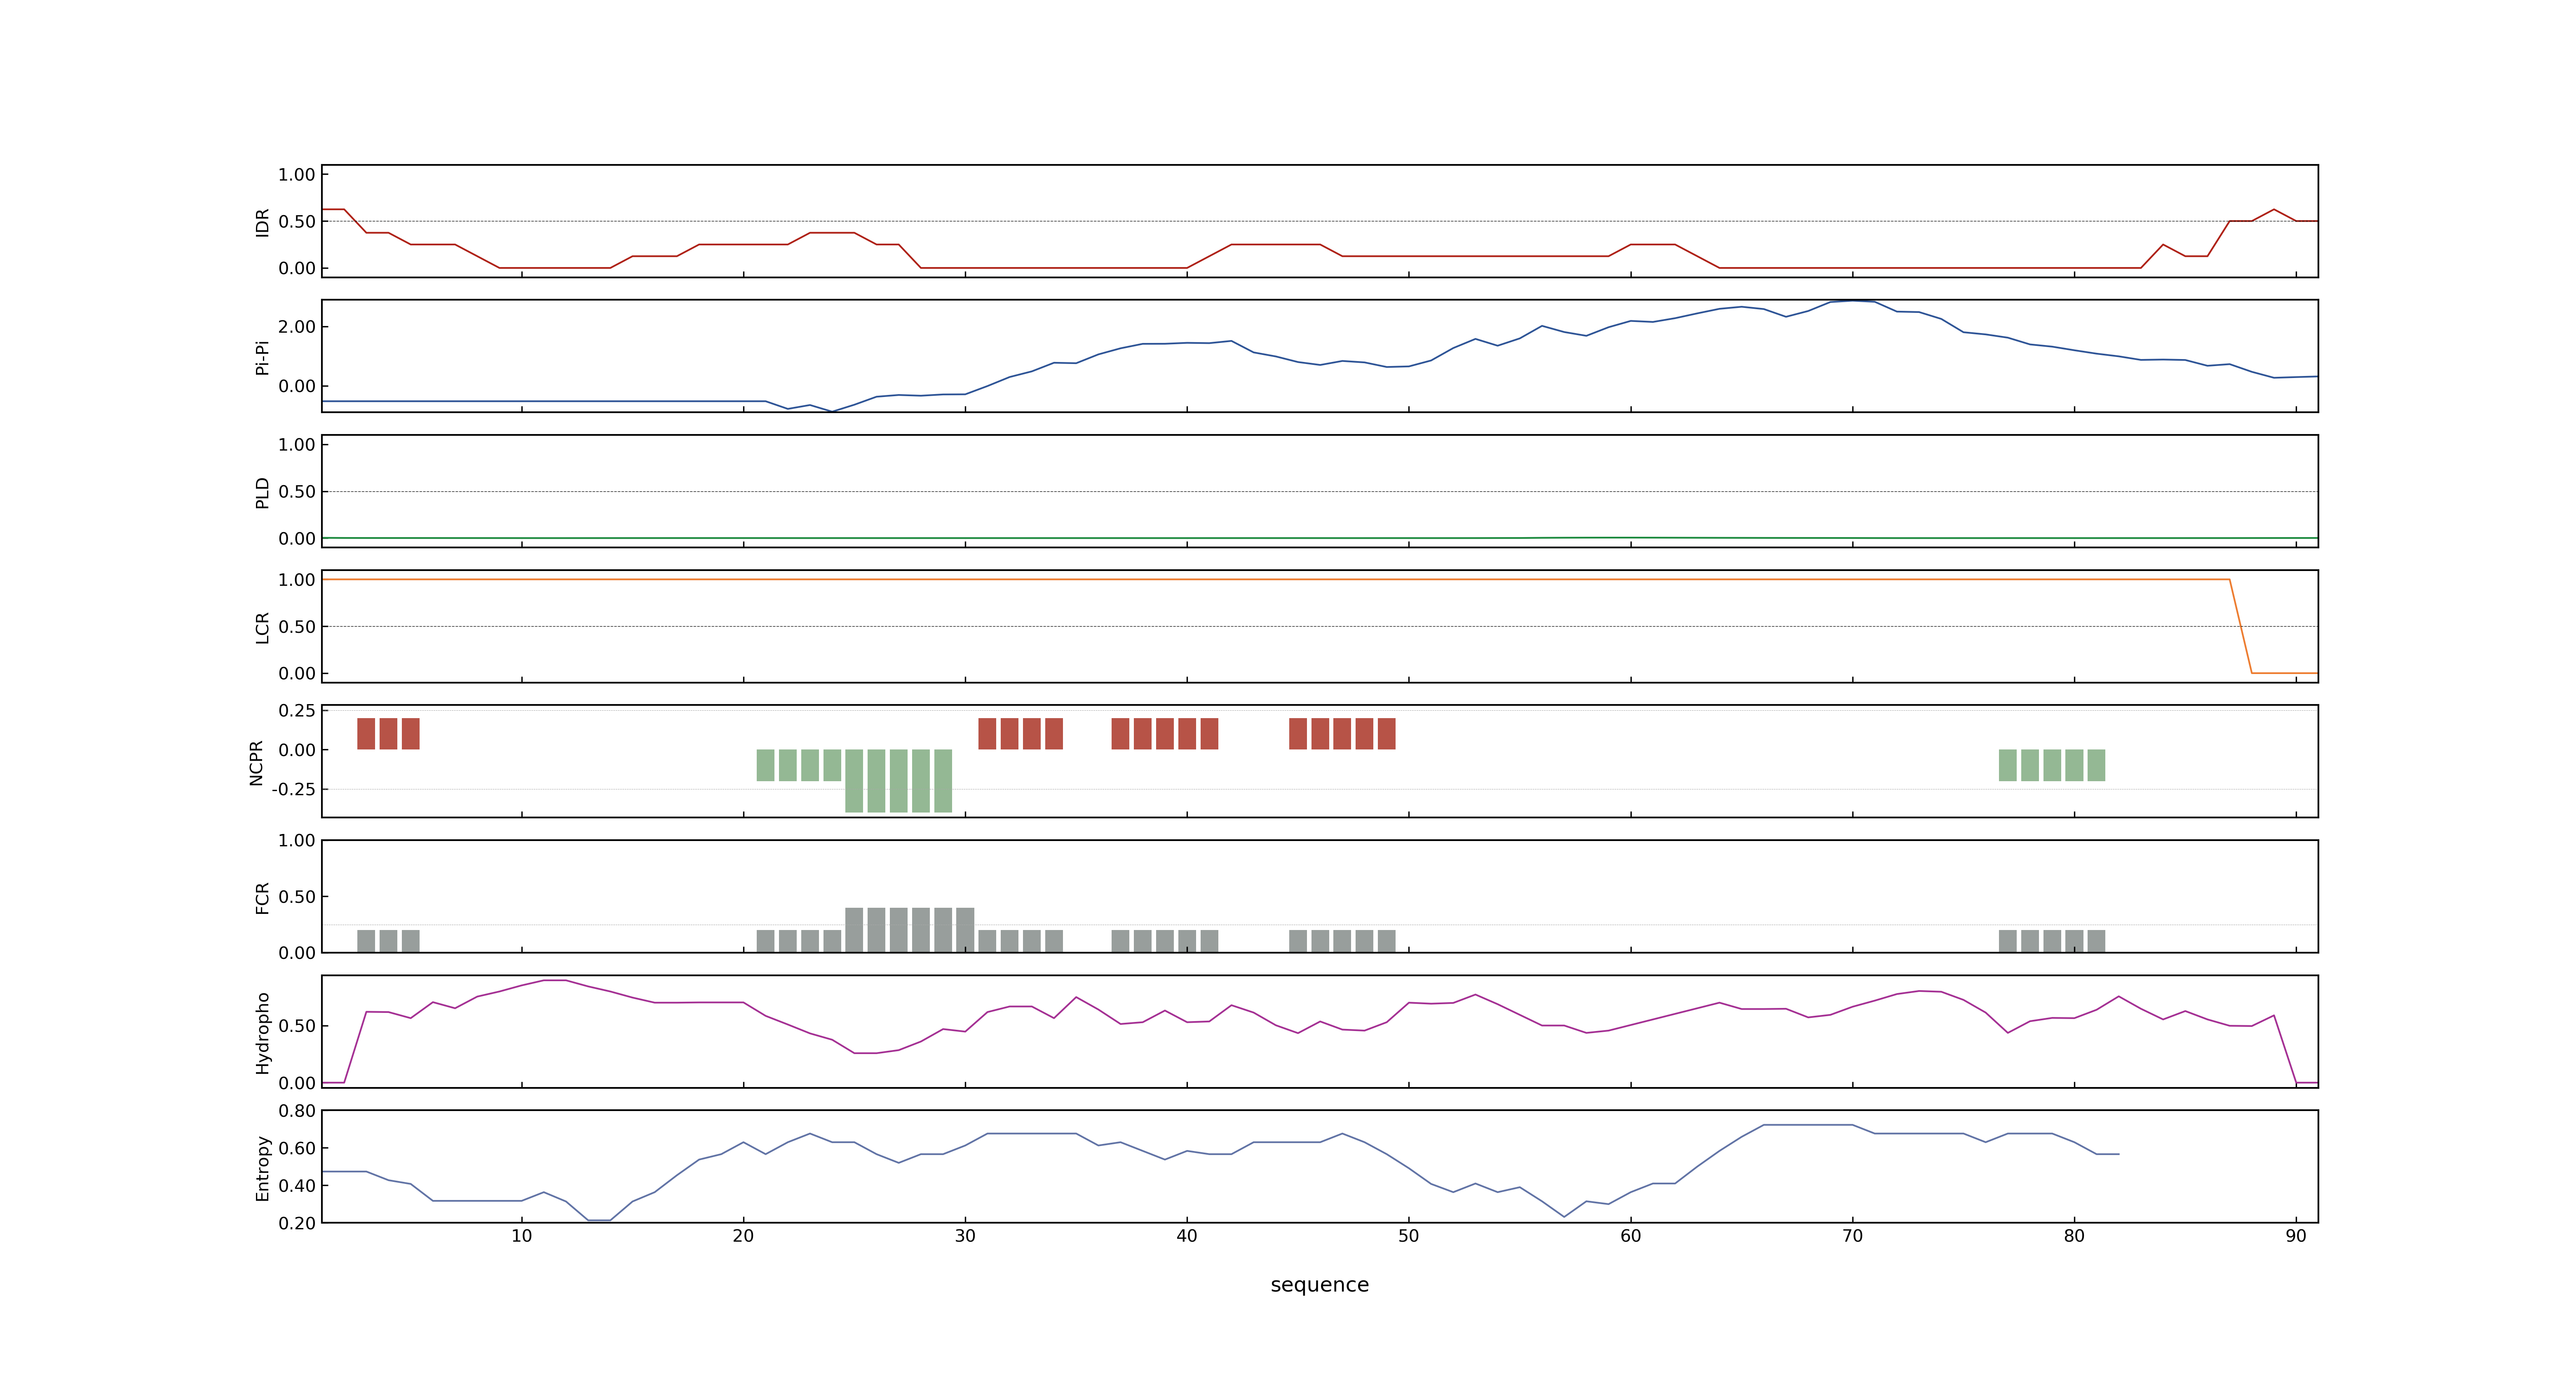Image resolution: width=2576 pixels, height=1374 pixels.
Task: Click the first gray FCR bar near position 3
Action: pos(366,941)
